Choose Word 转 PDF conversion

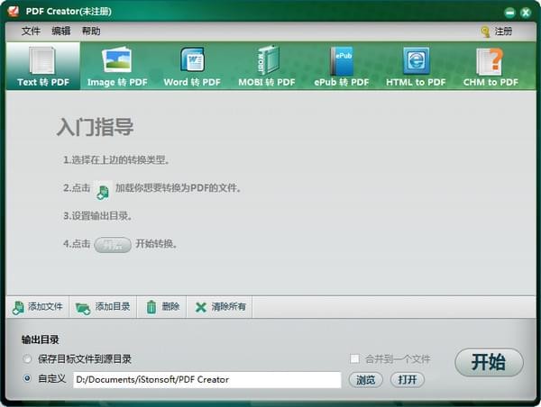(x=192, y=66)
